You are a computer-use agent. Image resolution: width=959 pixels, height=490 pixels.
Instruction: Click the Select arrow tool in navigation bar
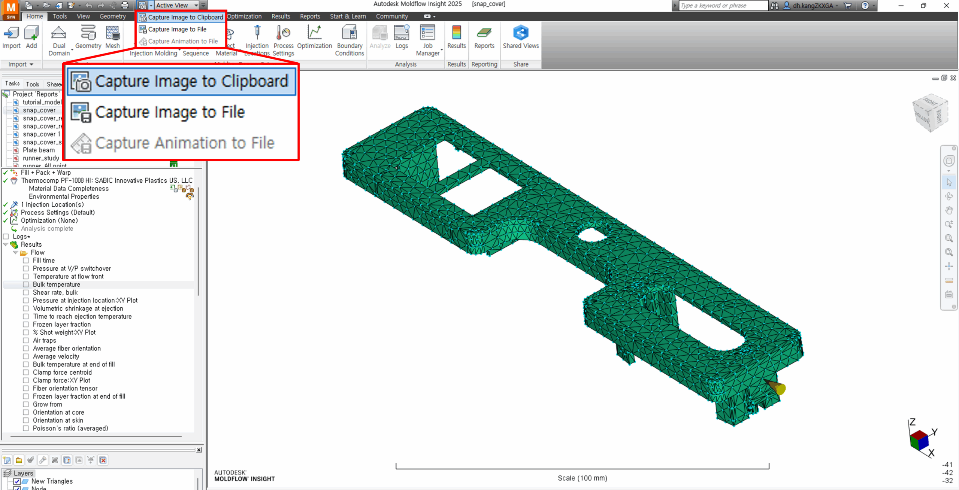tap(949, 182)
